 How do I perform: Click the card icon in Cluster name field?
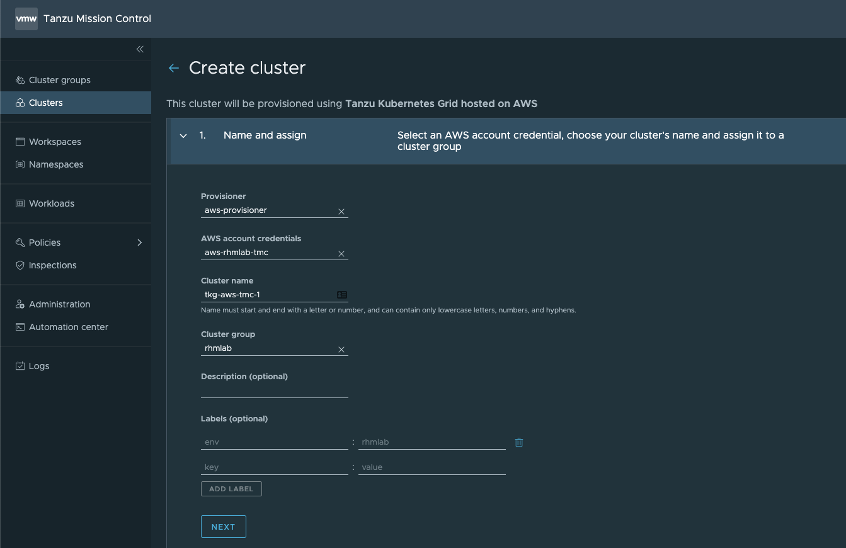pos(342,295)
